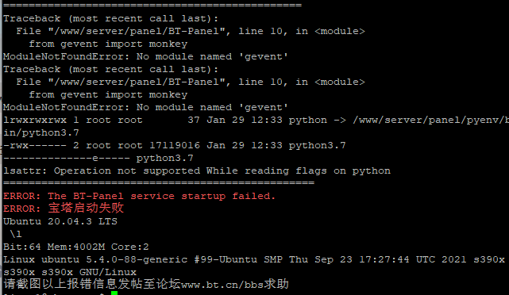Click the second ModuleNotFoundError gevent line
This screenshot has width=509, height=295.
click(x=145, y=107)
